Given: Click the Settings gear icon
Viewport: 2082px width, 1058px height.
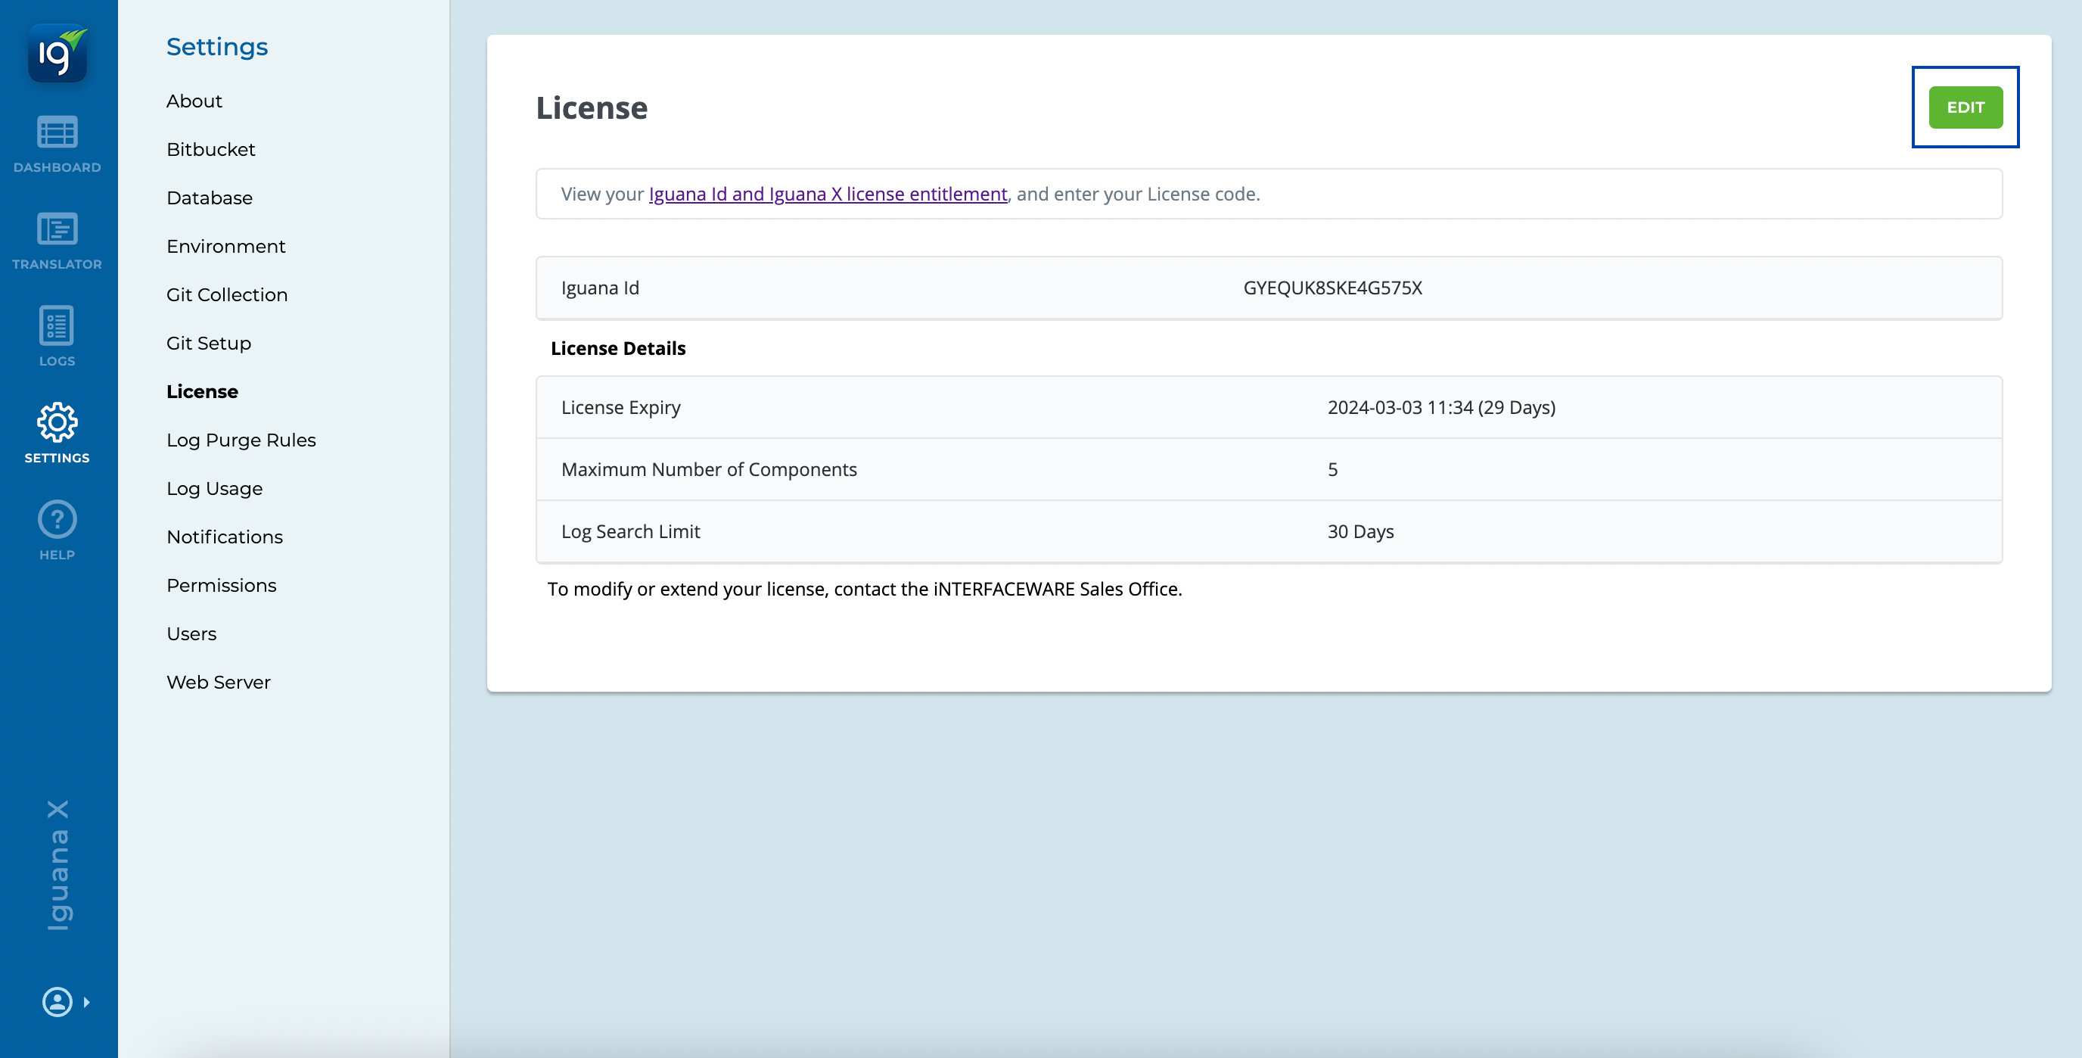Looking at the screenshot, I should point(57,423).
